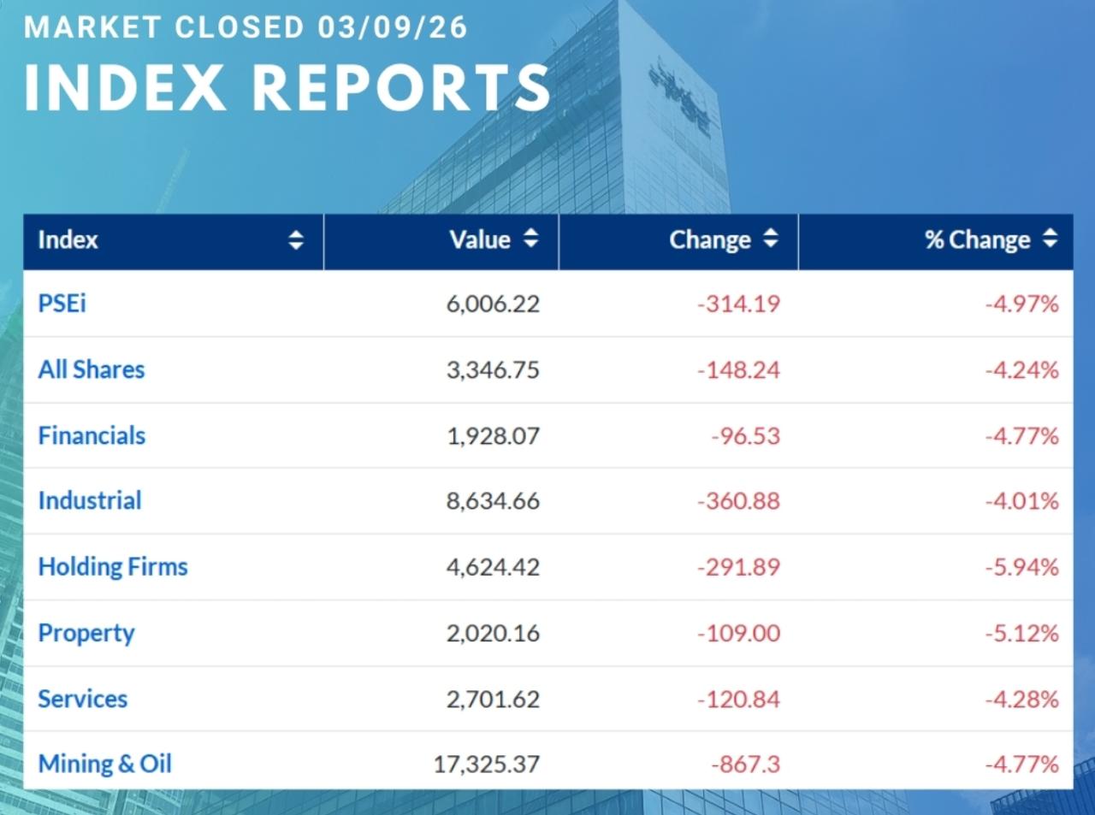Click the Holding Firms percent change -5.94%
Image resolution: width=1095 pixels, height=815 pixels.
click(1021, 567)
